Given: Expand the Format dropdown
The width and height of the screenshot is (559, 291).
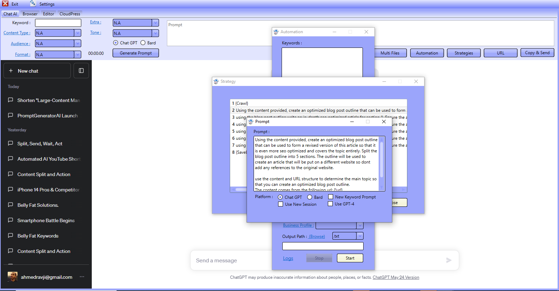Looking at the screenshot, I should point(78,54).
